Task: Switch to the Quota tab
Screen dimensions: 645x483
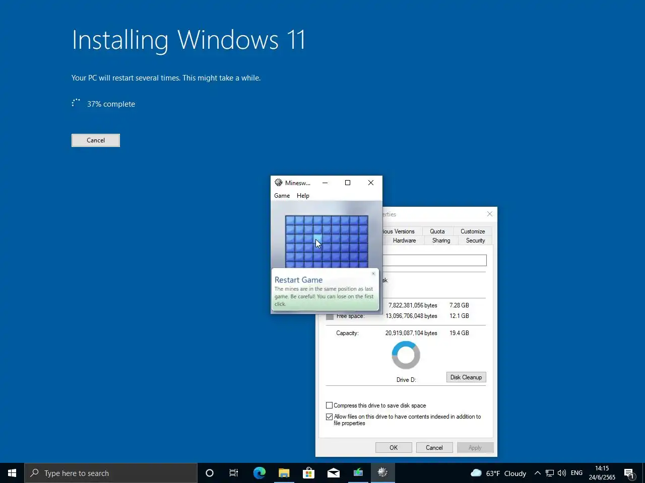Action: click(437, 231)
